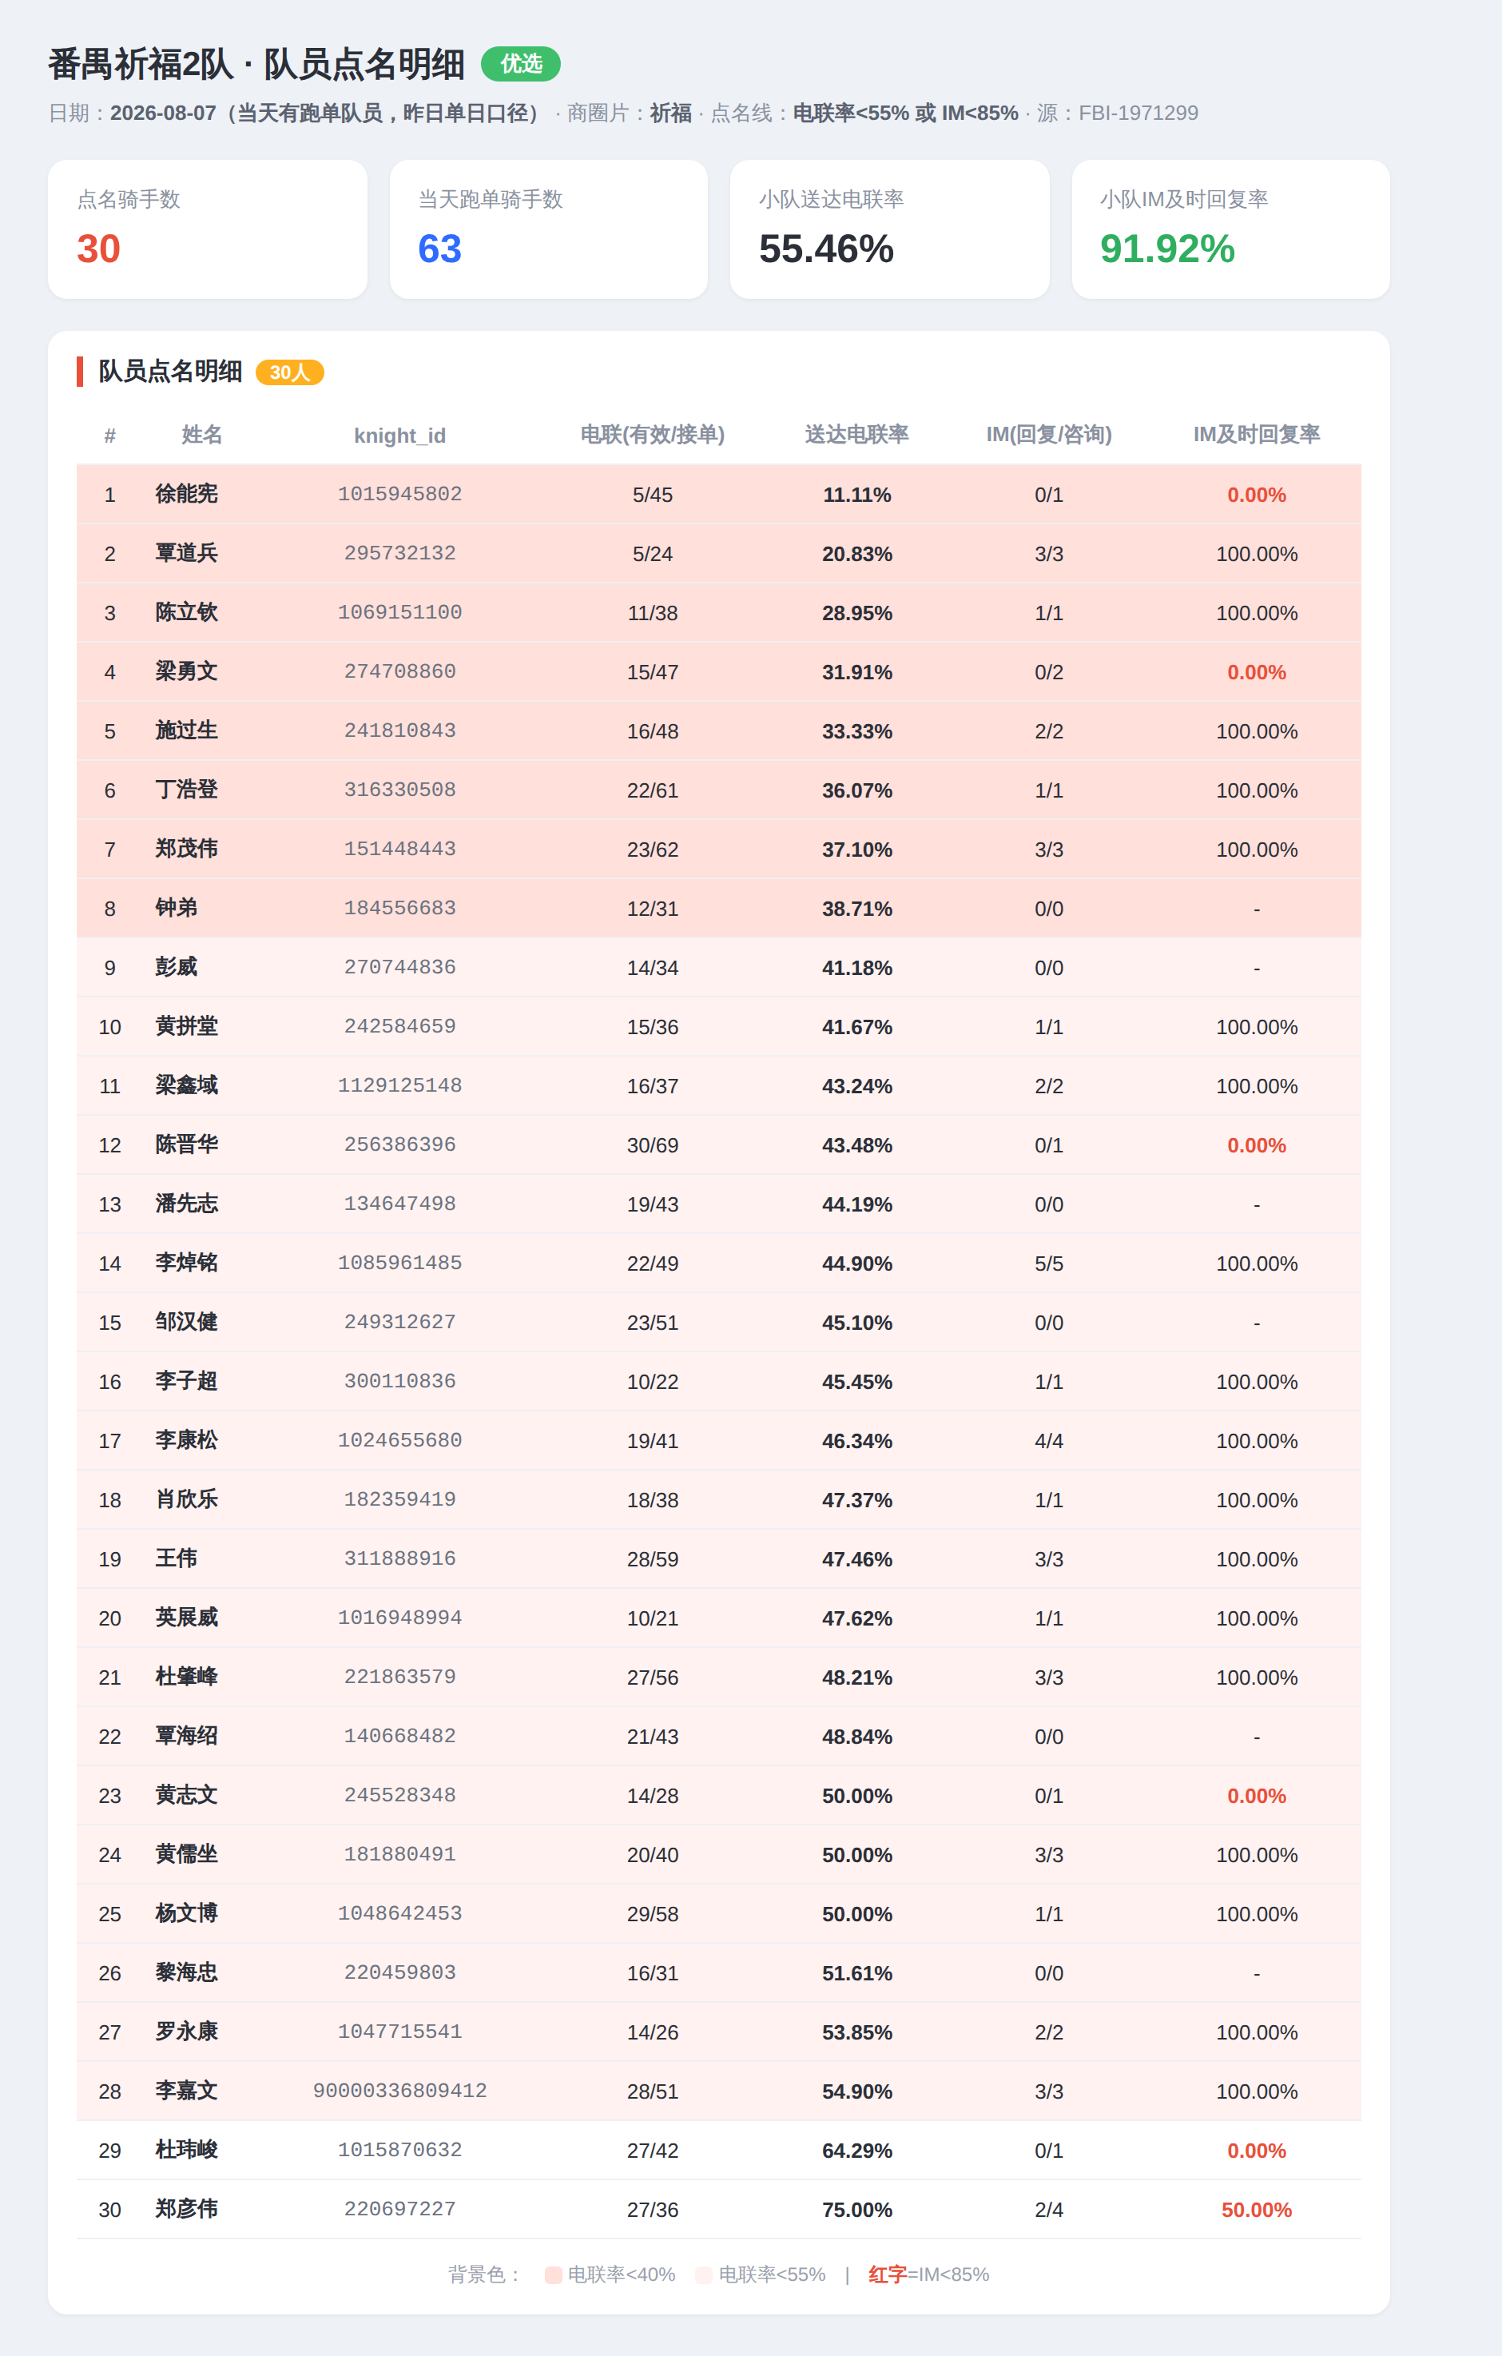Select the 当天跑单骑手数 card showing 63
The image size is (1502, 2356).
[x=549, y=229]
